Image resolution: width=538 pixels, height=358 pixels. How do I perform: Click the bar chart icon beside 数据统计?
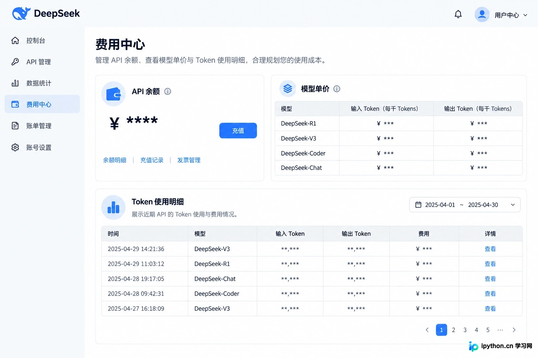tap(15, 83)
